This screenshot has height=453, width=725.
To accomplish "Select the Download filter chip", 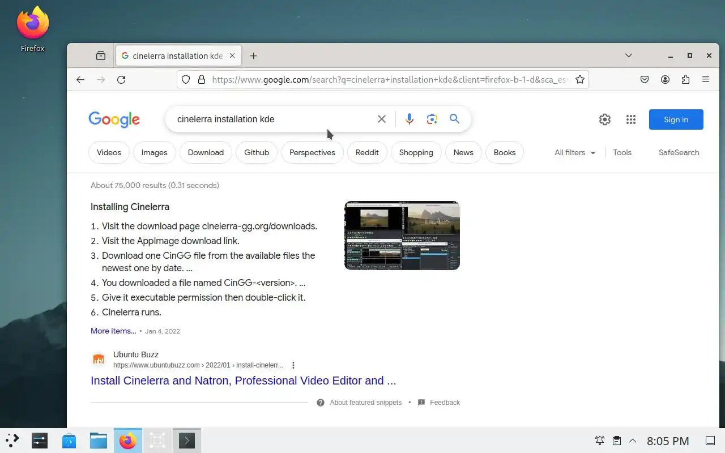I will (206, 152).
